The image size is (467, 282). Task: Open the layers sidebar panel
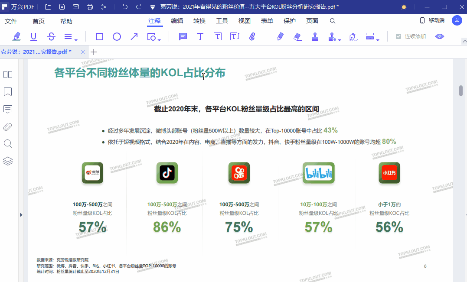[8, 161]
